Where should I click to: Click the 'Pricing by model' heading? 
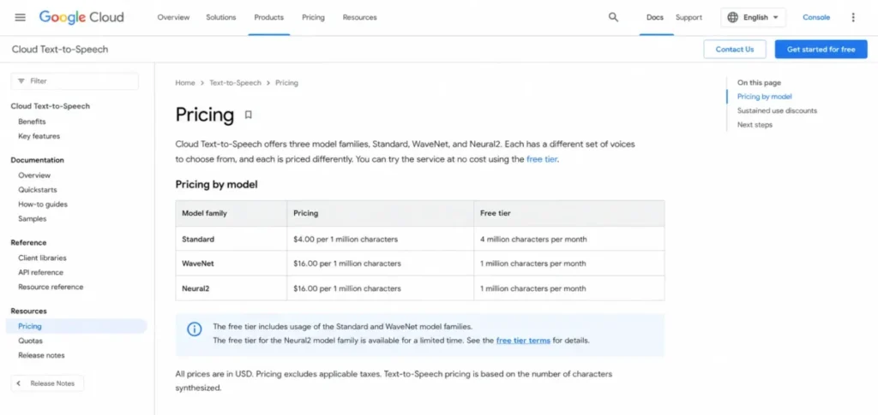click(x=216, y=184)
